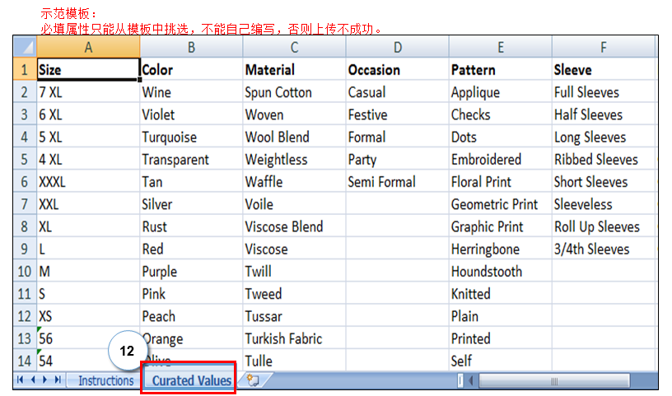Click the Turquoise cell
672x396 pixels.
point(191,137)
